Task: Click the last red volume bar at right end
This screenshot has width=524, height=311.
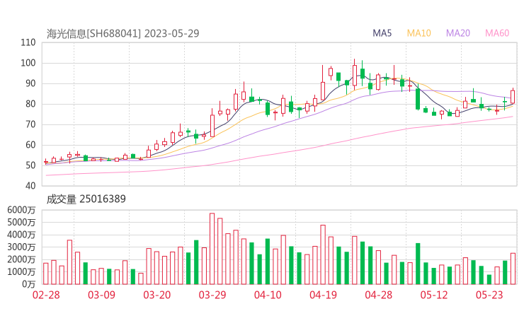Action: [513, 269]
